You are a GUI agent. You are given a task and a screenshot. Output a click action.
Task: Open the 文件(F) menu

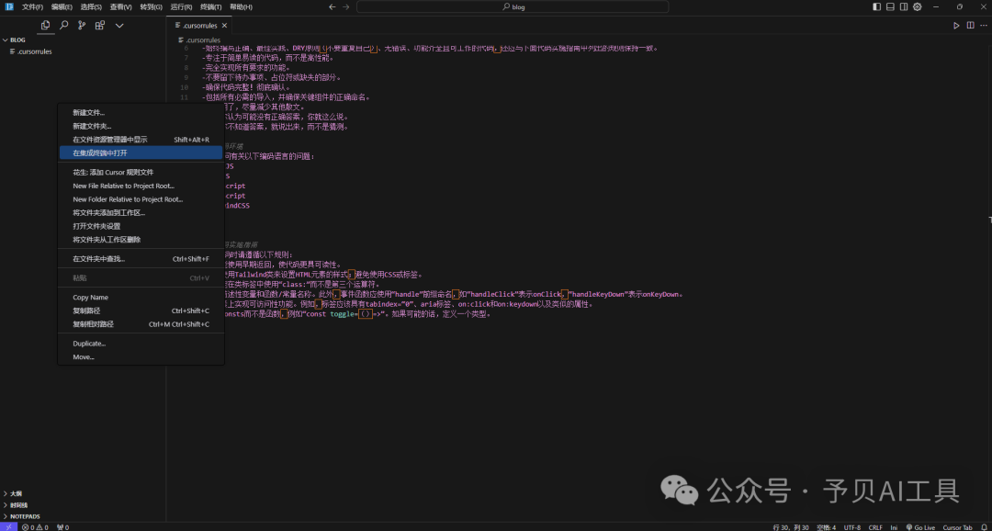(32, 7)
